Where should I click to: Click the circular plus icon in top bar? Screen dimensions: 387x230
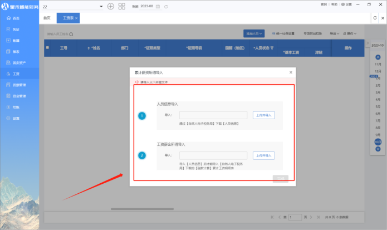click(111, 6)
